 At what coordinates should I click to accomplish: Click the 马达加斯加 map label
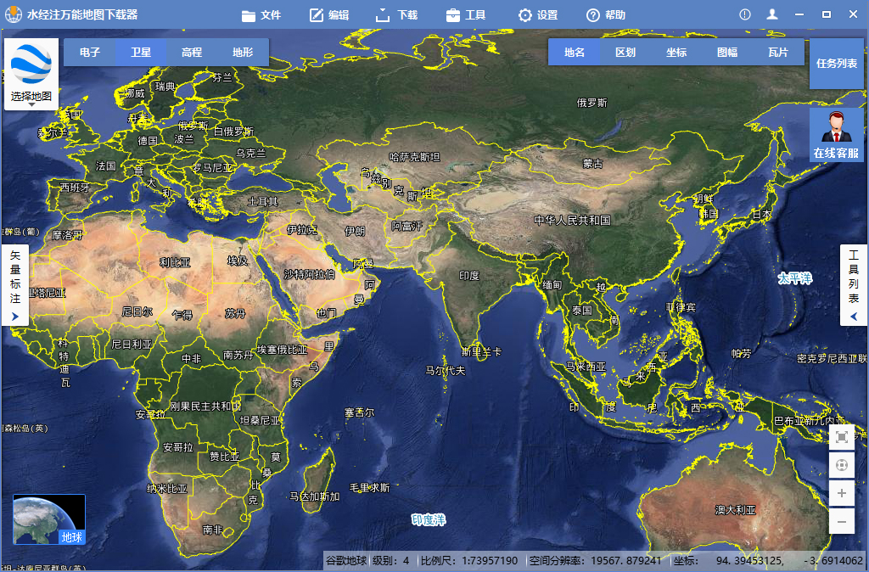click(314, 496)
